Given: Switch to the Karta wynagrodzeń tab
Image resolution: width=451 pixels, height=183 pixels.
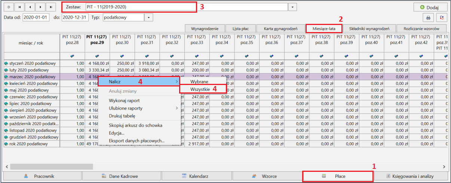Looking at the screenshot, I should point(280,28).
